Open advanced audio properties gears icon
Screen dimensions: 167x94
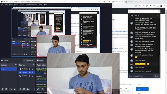38,89
